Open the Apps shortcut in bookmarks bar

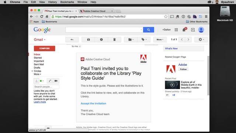34,21
